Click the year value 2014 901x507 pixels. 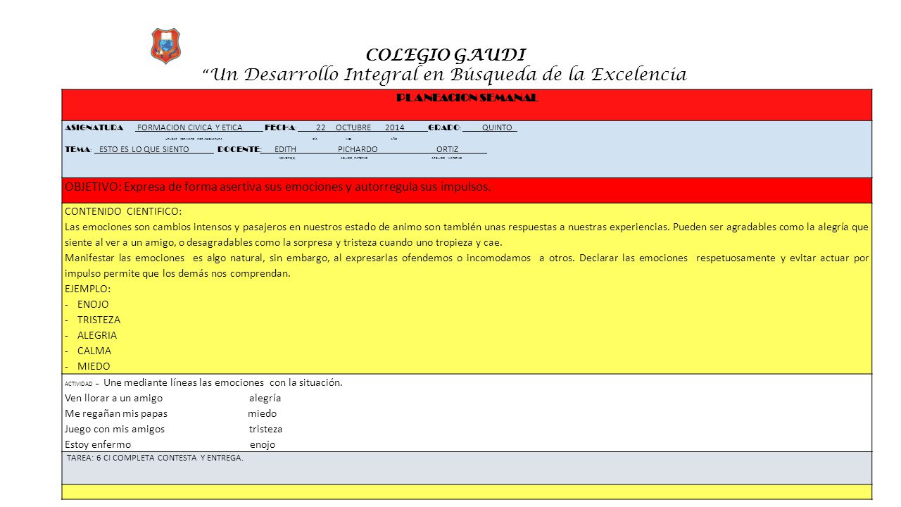pyautogui.click(x=395, y=127)
